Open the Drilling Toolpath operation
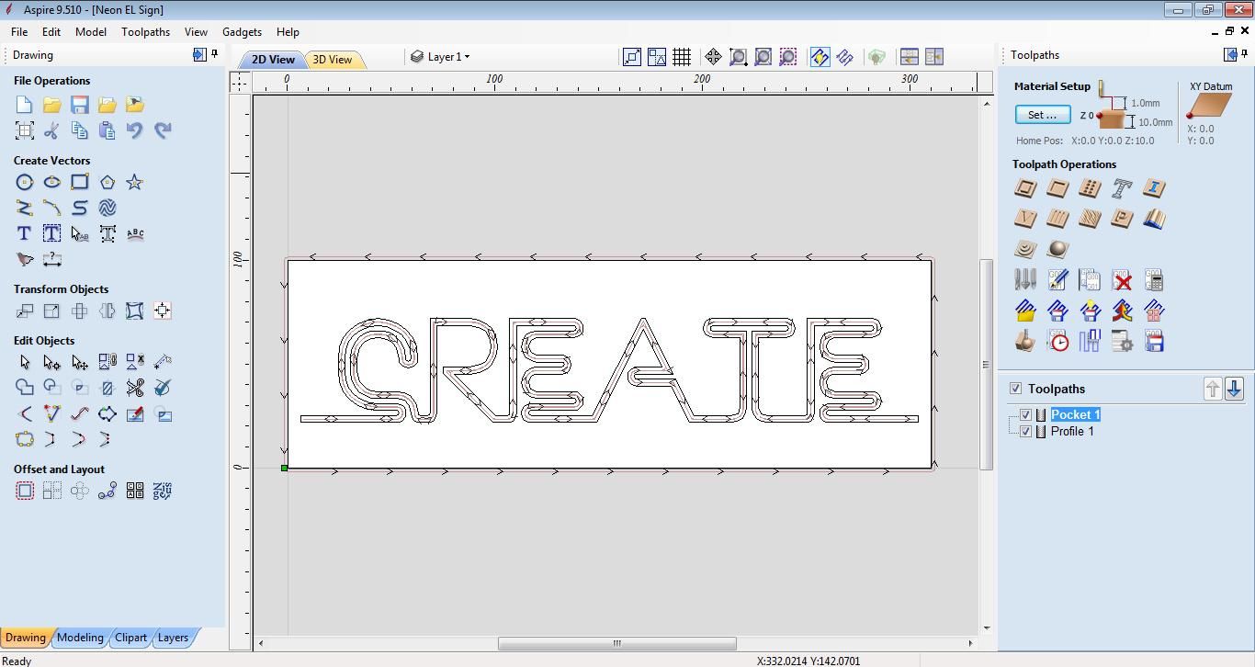Screen dimensions: 1255x667 [1089, 189]
